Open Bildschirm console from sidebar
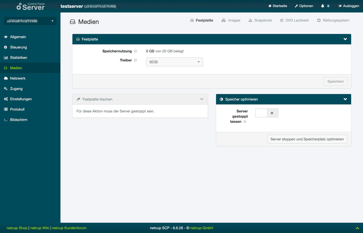363x233 pixels. [x=18, y=120]
